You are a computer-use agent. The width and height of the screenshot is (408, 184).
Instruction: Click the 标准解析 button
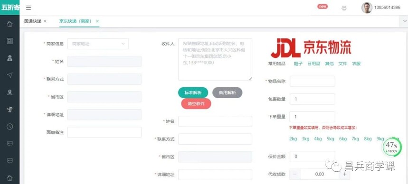coord(193,92)
